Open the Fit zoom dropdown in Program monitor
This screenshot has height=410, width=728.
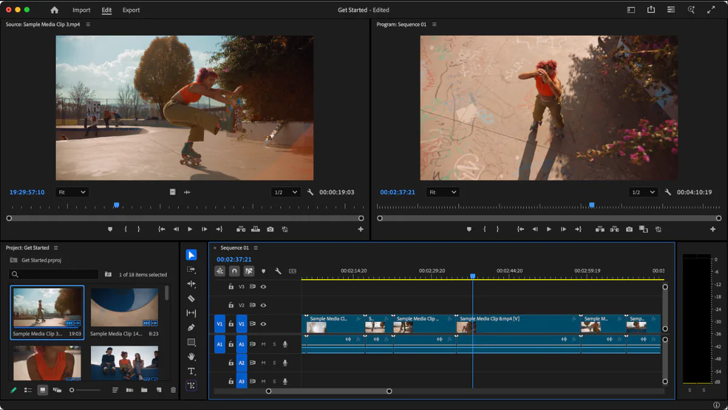coord(443,192)
